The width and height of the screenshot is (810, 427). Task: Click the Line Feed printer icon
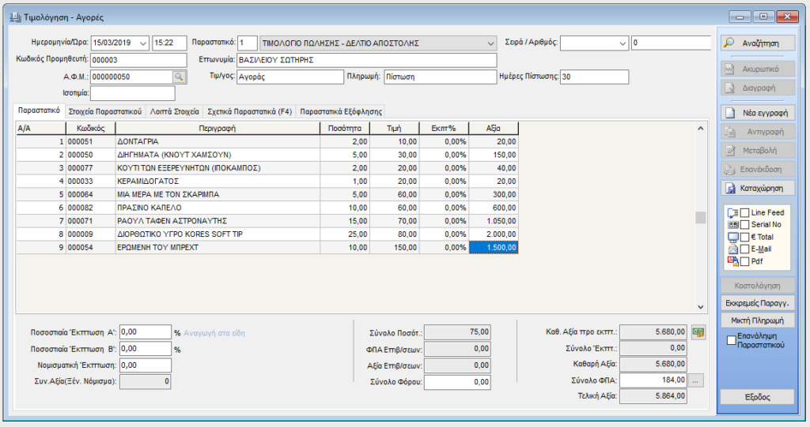pos(732,212)
